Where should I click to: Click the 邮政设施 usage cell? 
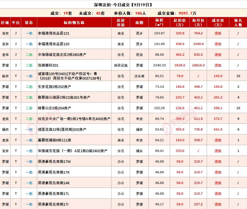121,65
